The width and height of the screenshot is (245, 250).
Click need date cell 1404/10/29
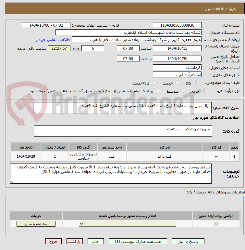pos(26,156)
